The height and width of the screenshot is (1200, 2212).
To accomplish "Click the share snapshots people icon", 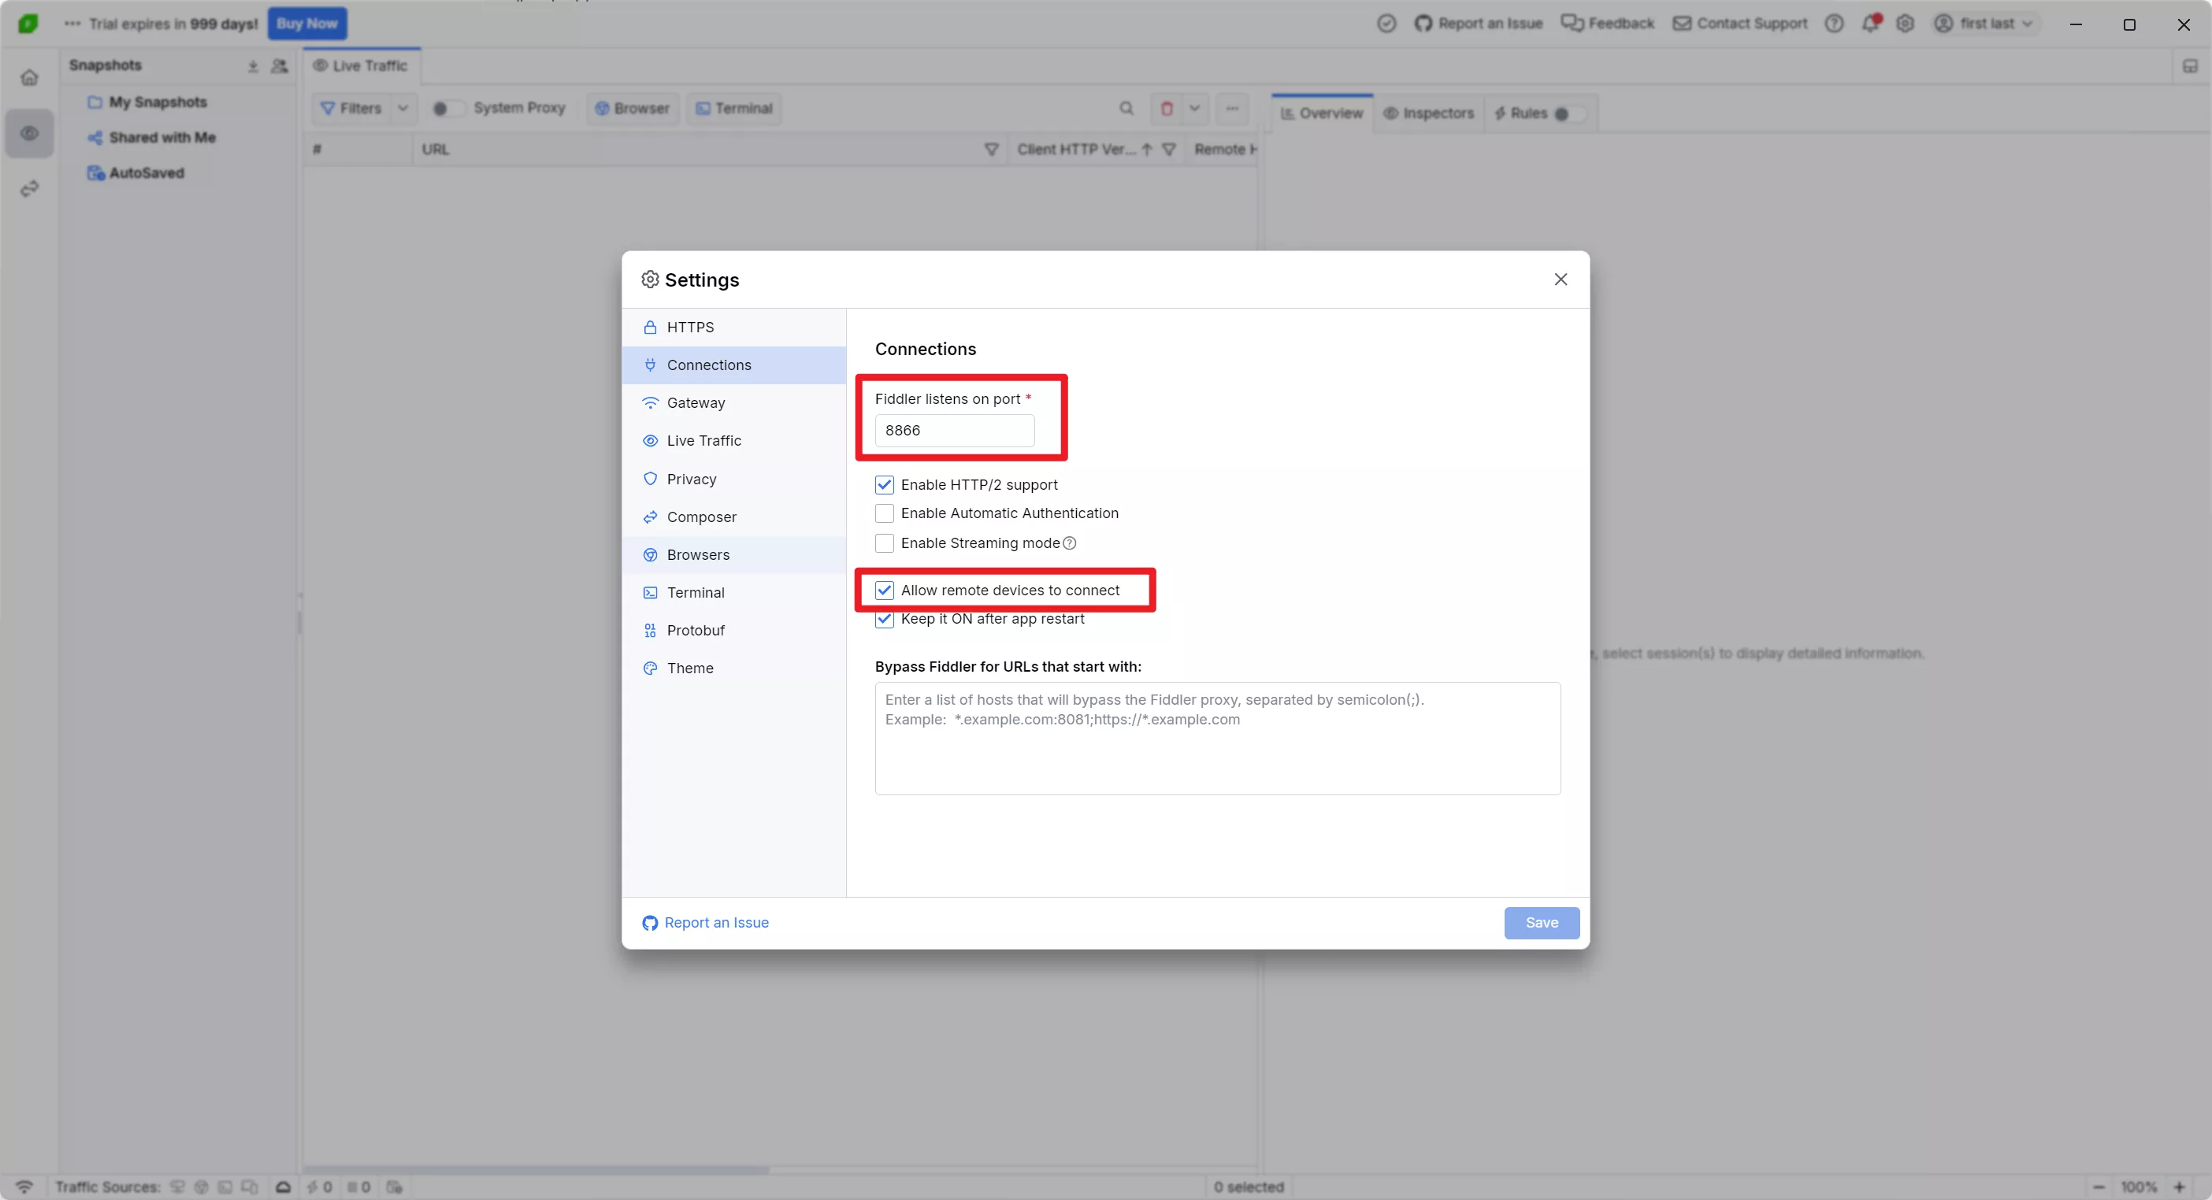I will [279, 66].
